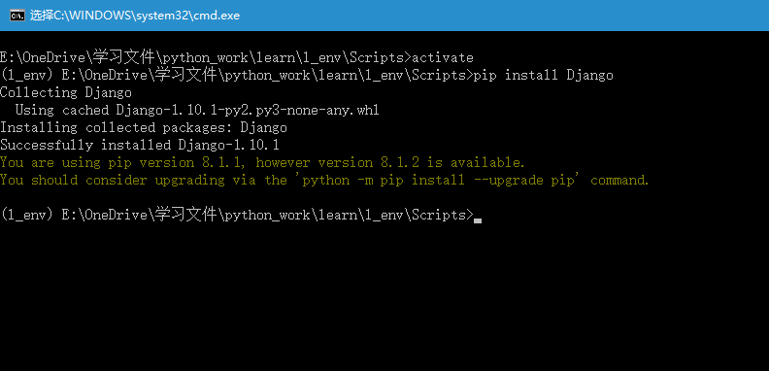This screenshot has width=769, height=371.
Task: Click the Using cached text
Action: [x=62, y=111]
